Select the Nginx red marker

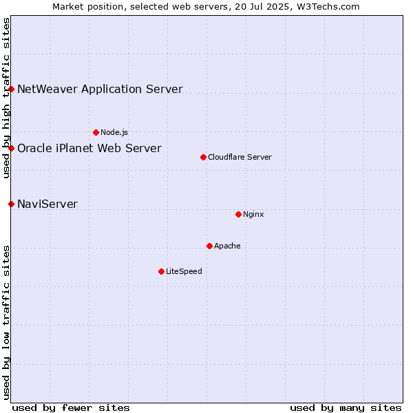click(239, 214)
